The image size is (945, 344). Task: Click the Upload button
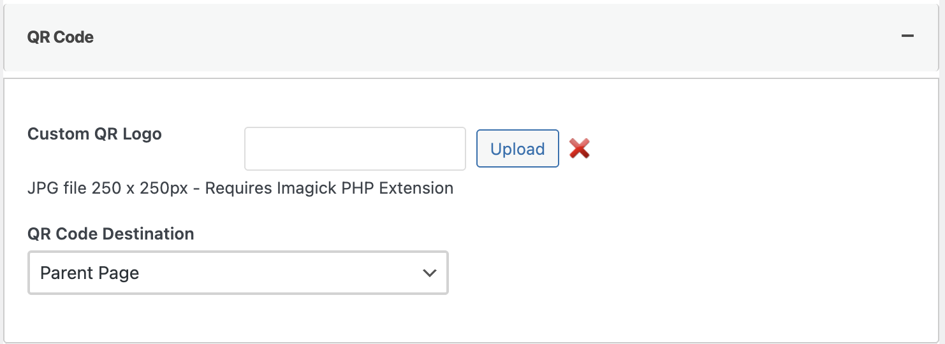coord(517,149)
